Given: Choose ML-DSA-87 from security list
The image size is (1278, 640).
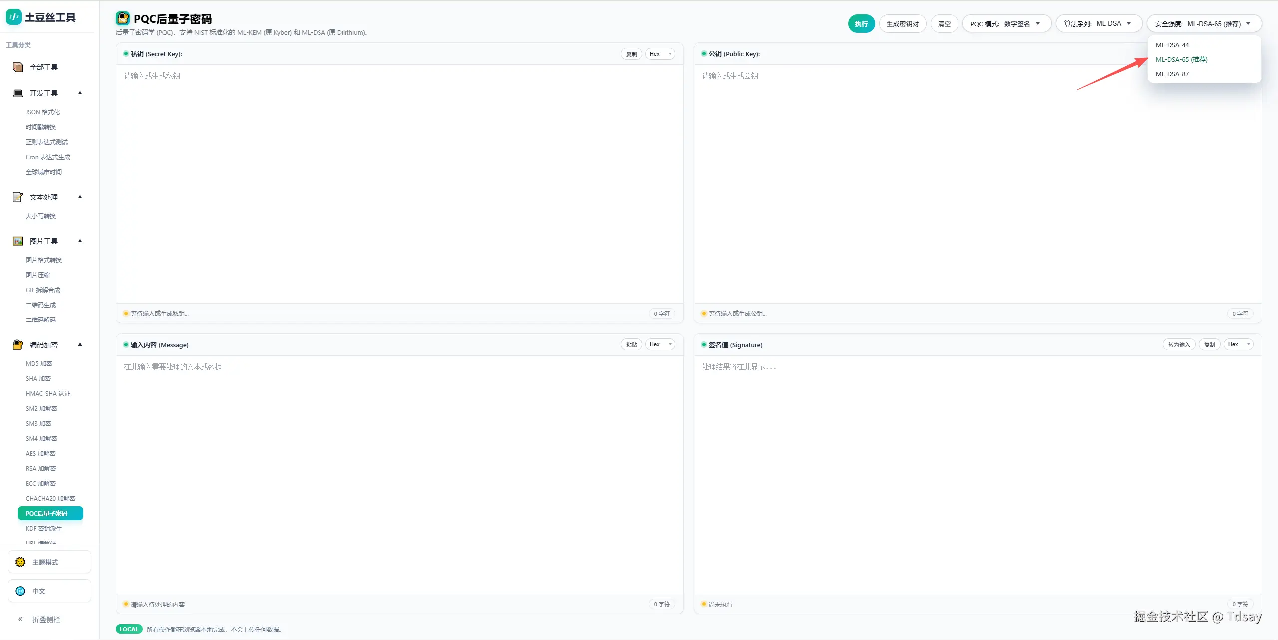Looking at the screenshot, I should [1172, 74].
